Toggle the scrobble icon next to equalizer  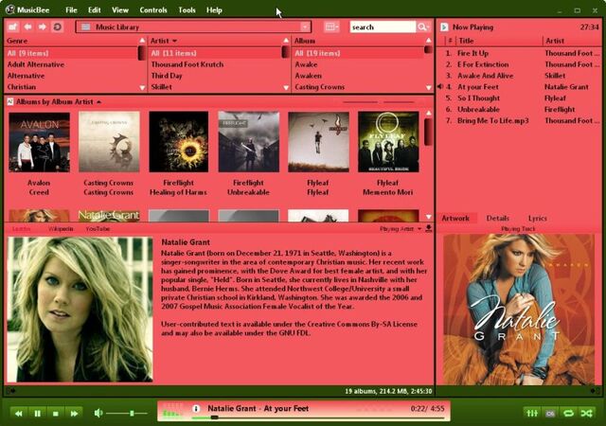point(550,414)
